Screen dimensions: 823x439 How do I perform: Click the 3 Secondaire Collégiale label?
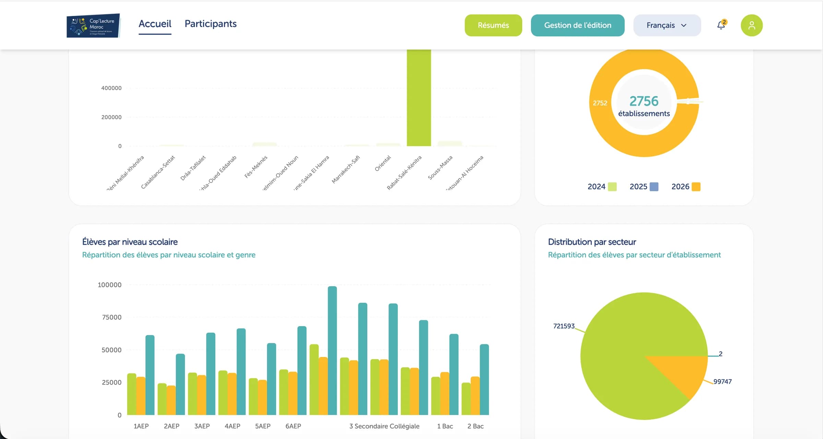tap(384, 426)
